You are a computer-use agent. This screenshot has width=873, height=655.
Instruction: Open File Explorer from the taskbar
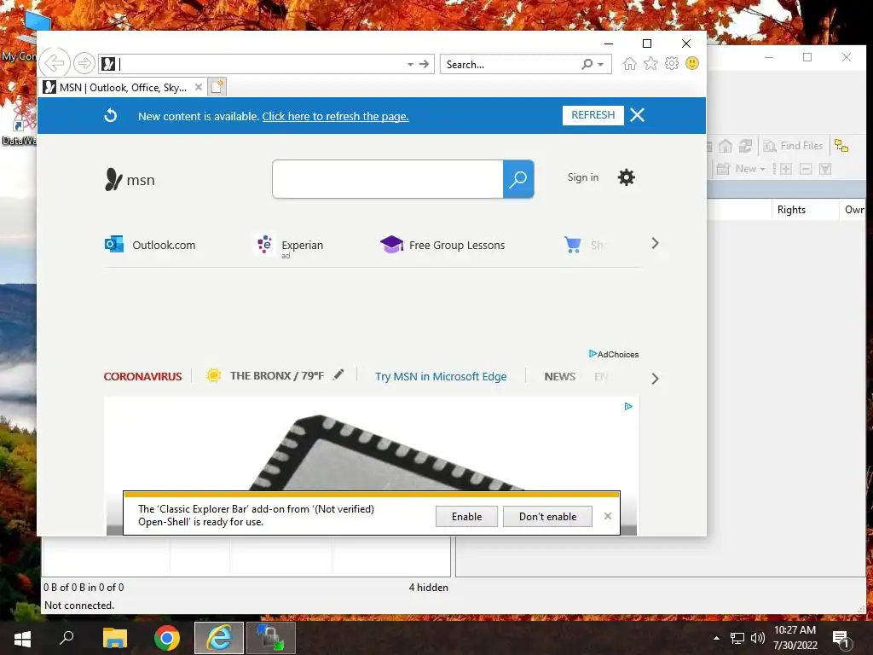coord(115,638)
